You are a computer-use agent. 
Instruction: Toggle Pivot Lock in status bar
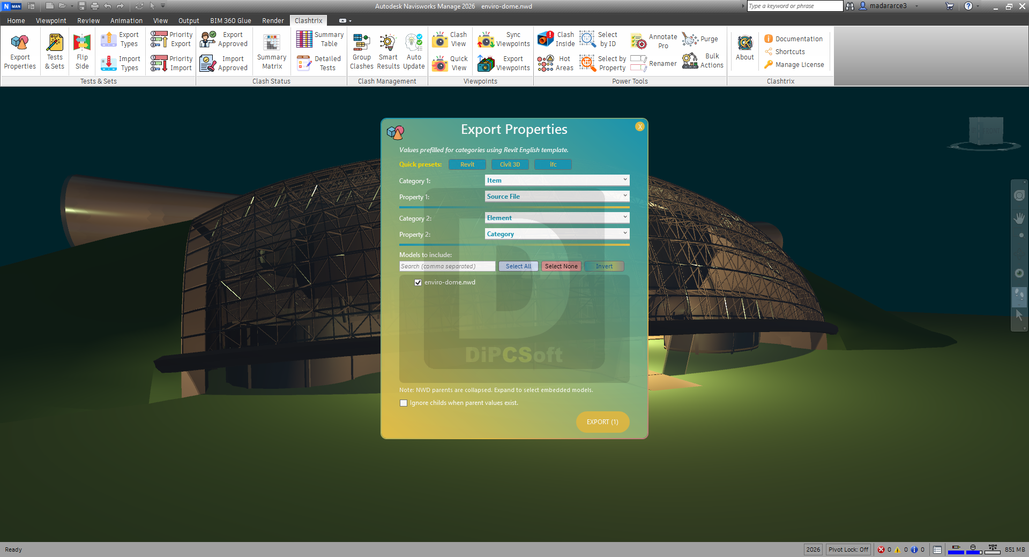click(848, 550)
